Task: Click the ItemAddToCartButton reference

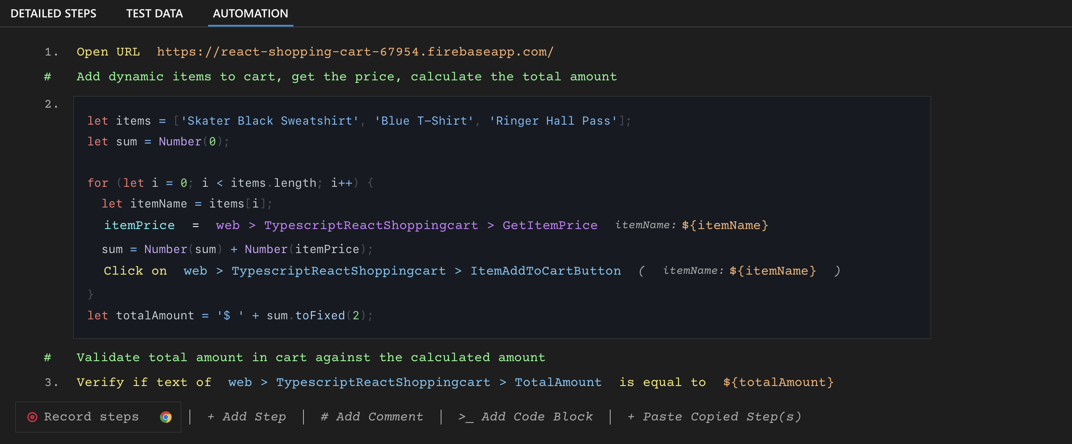Action: (546, 270)
